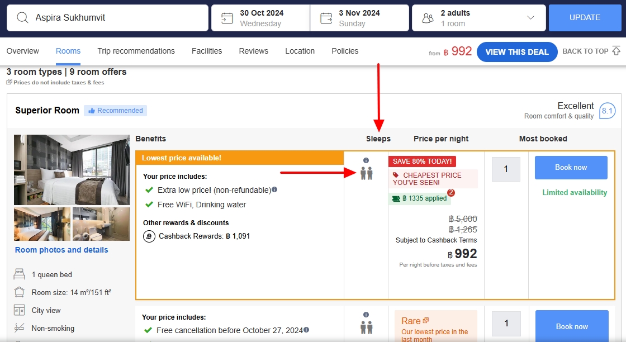Image resolution: width=626 pixels, height=342 pixels.
Task: Click the search magnifier icon
Action: [x=22, y=18]
